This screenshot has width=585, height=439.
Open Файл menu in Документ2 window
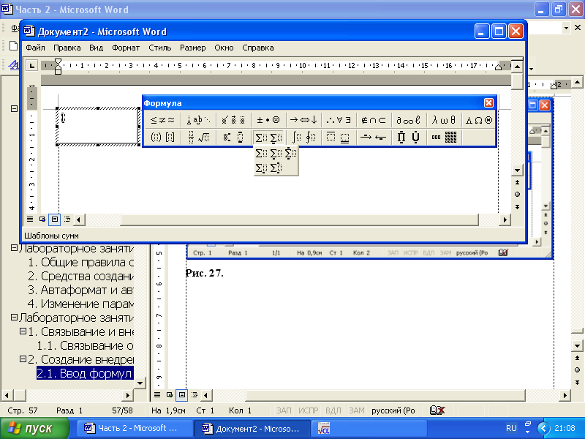[x=35, y=48]
